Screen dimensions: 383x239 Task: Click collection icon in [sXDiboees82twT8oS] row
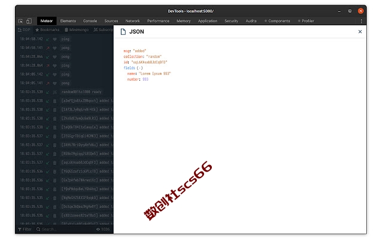54,216
